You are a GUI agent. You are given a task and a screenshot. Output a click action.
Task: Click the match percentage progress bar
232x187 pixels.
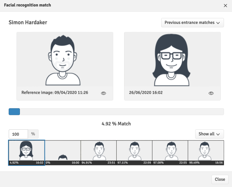(116, 112)
